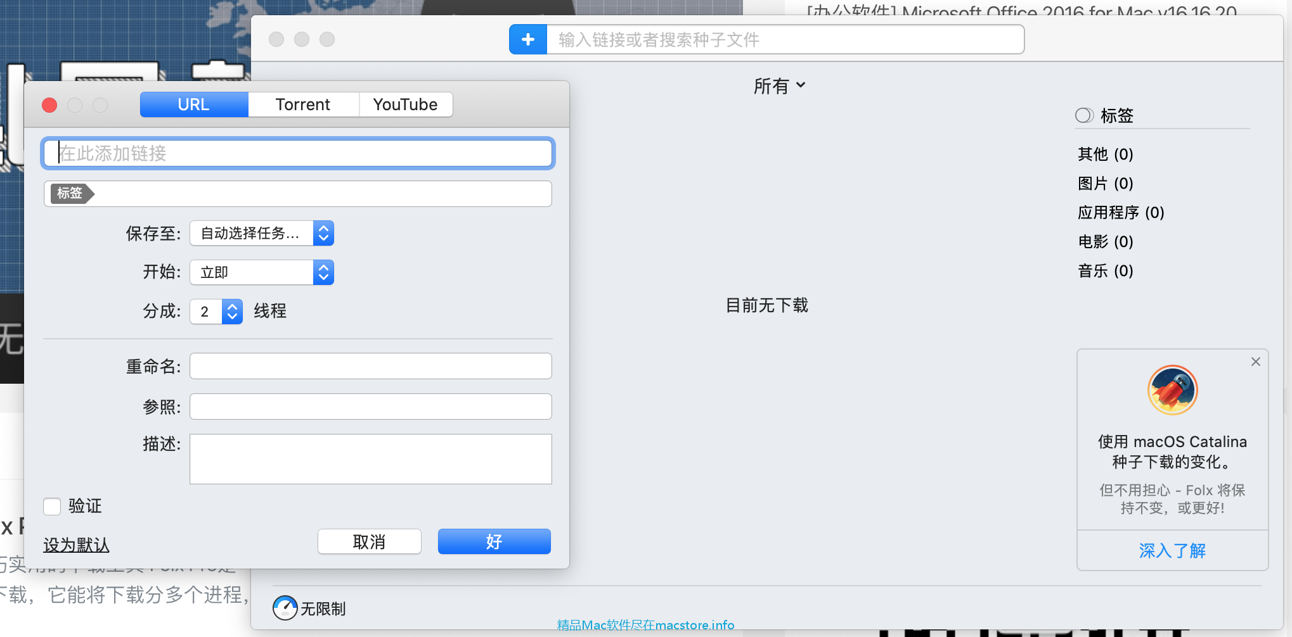This screenshot has width=1292, height=637.
Task: Open the 深入了解 learn more link
Action: pos(1172,550)
